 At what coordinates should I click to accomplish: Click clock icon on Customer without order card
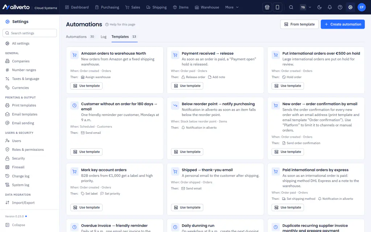pos(74,105)
